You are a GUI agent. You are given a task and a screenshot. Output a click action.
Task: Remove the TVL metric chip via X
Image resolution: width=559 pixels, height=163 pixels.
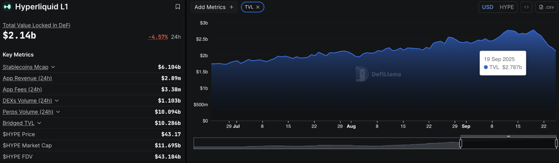[x=258, y=7]
